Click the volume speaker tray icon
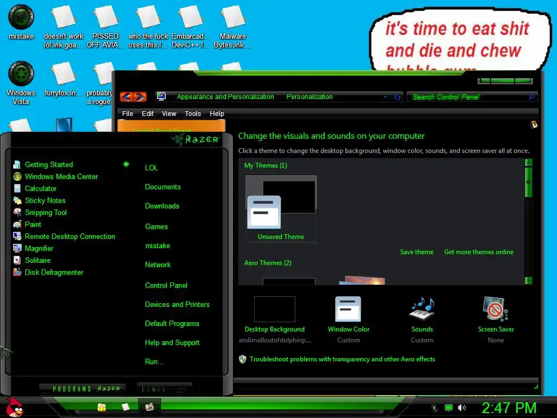This screenshot has width=557, height=418. pyautogui.click(x=461, y=408)
